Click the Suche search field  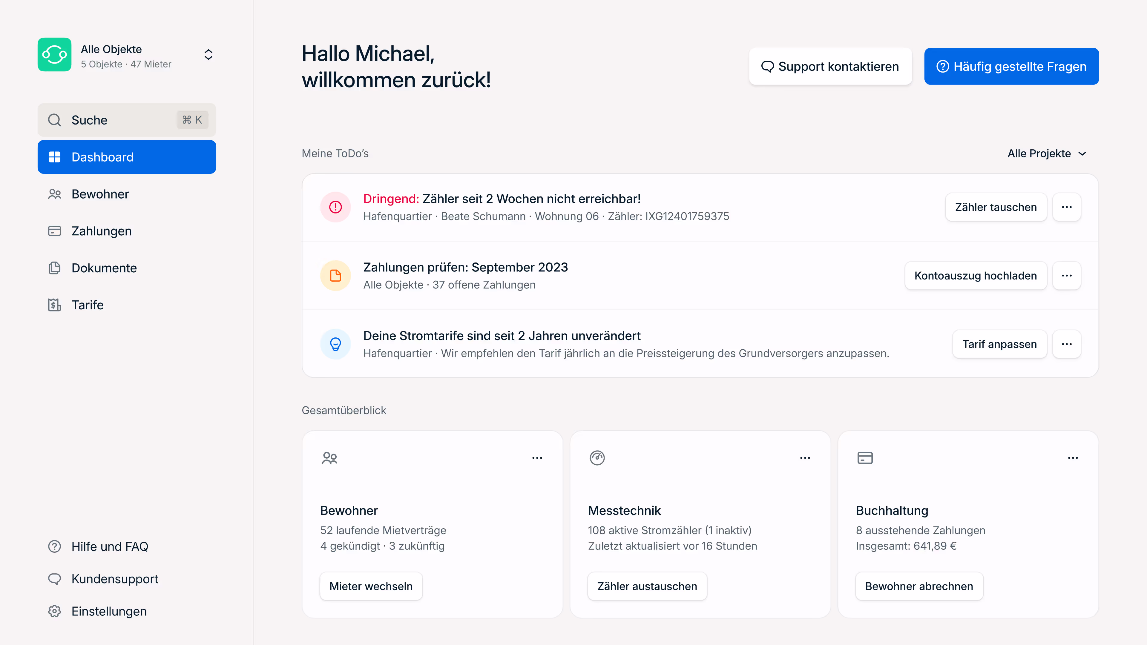coord(127,120)
